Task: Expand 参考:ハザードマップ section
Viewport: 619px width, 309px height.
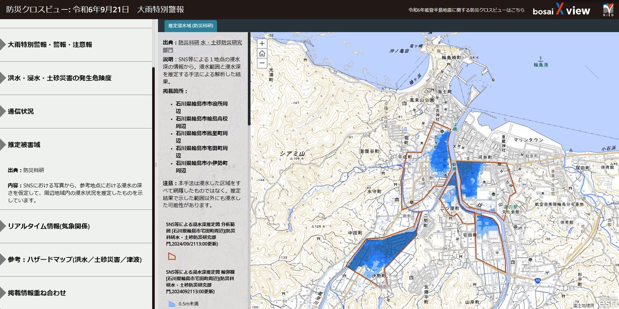Action: pos(76,259)
